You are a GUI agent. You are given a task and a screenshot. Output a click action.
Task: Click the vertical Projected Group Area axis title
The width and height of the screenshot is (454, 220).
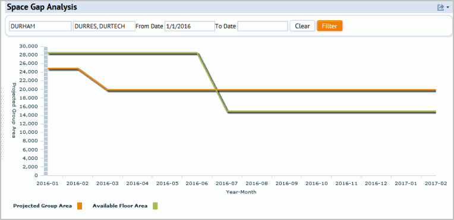tap(14, 111)
